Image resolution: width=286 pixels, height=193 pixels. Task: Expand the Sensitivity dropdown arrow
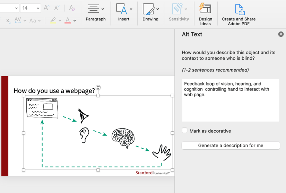(186, 9)
